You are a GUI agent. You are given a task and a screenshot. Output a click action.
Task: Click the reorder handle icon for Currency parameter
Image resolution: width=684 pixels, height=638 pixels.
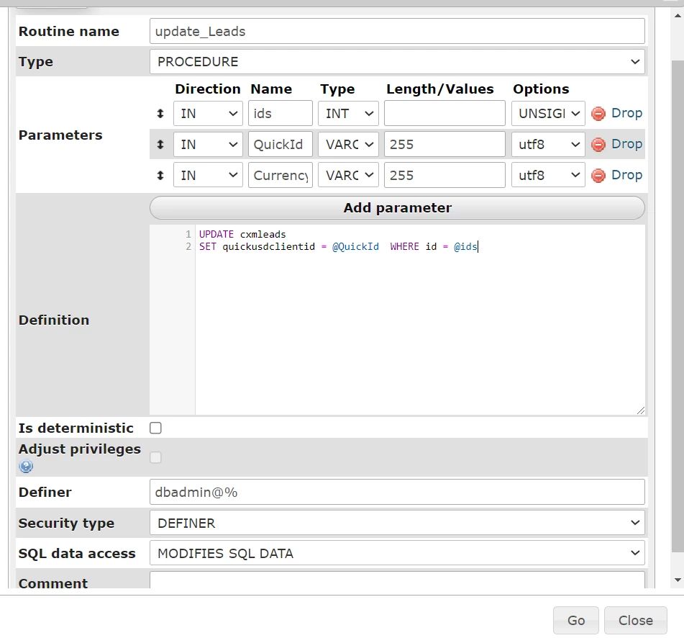pyautogui.click(x=160, y=176)
